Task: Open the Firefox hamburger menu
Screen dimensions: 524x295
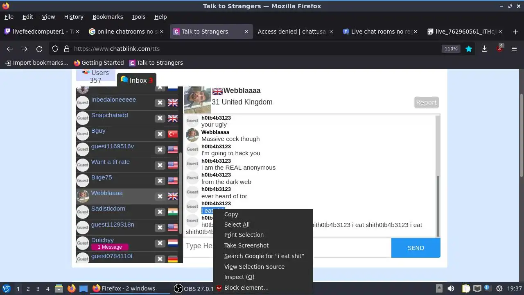Action: pyautogui.click(x=514, y=49)
